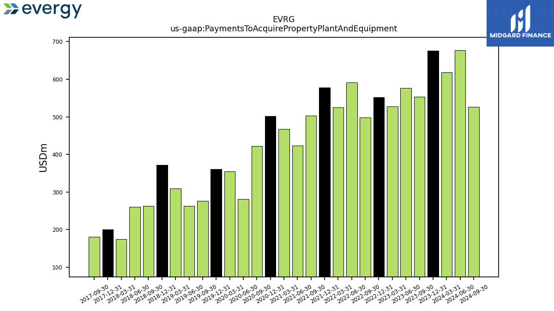The height and width of the screenshot is (311, 554).
Task: Click the 2017-09-30 x-axis date label
Action: tap(94, 294)
